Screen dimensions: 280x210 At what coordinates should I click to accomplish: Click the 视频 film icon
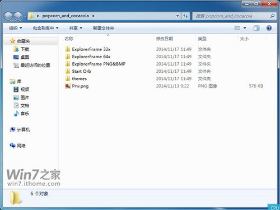pos(16,90)
